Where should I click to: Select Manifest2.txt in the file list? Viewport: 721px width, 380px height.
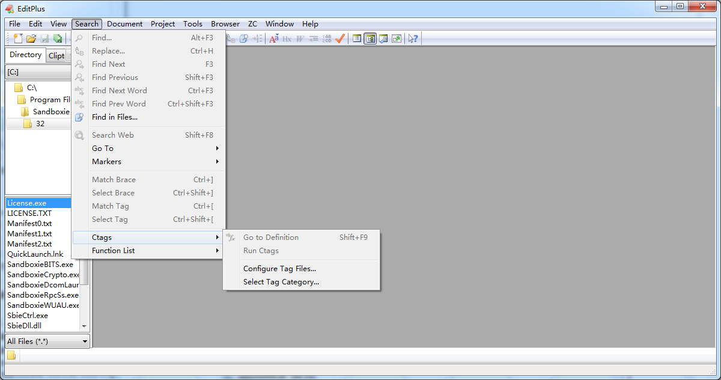coord(29,244)
